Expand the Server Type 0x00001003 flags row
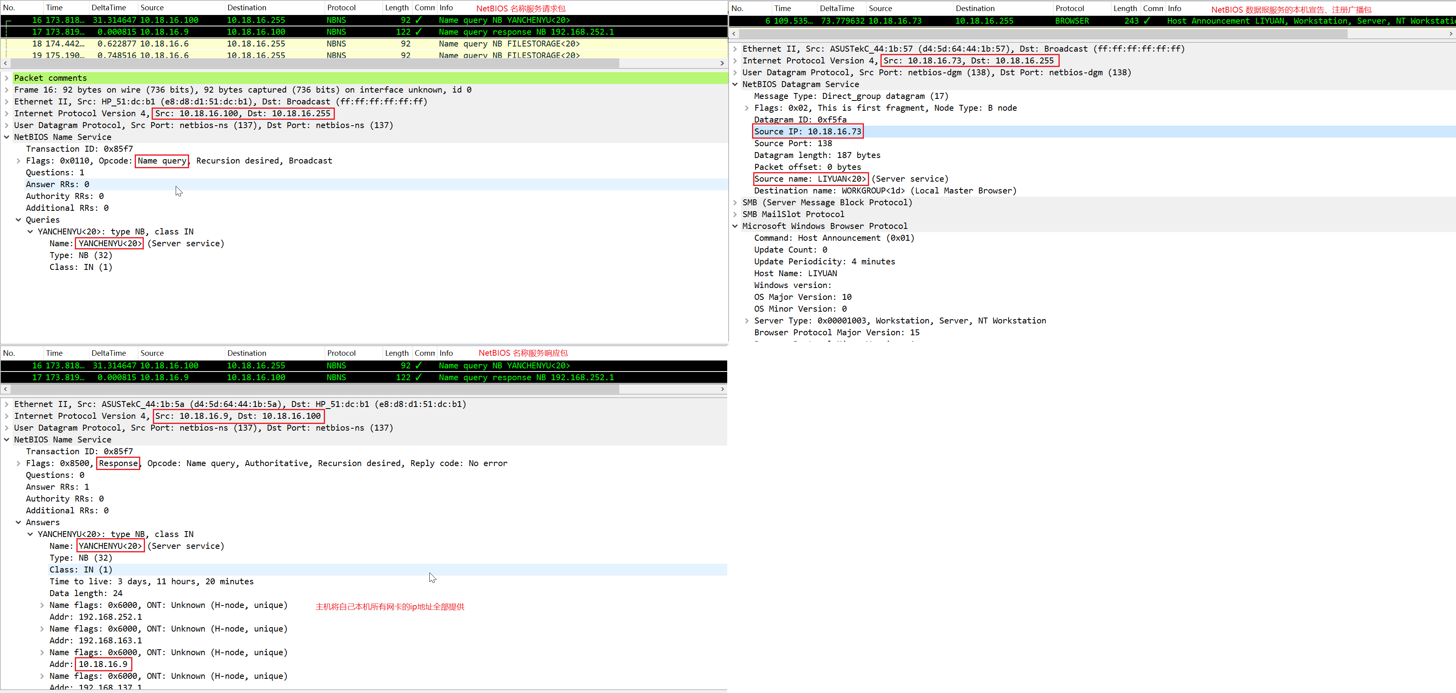This screenshot has width=1456, height=693. pyautogui.click(x=747, y=321)
